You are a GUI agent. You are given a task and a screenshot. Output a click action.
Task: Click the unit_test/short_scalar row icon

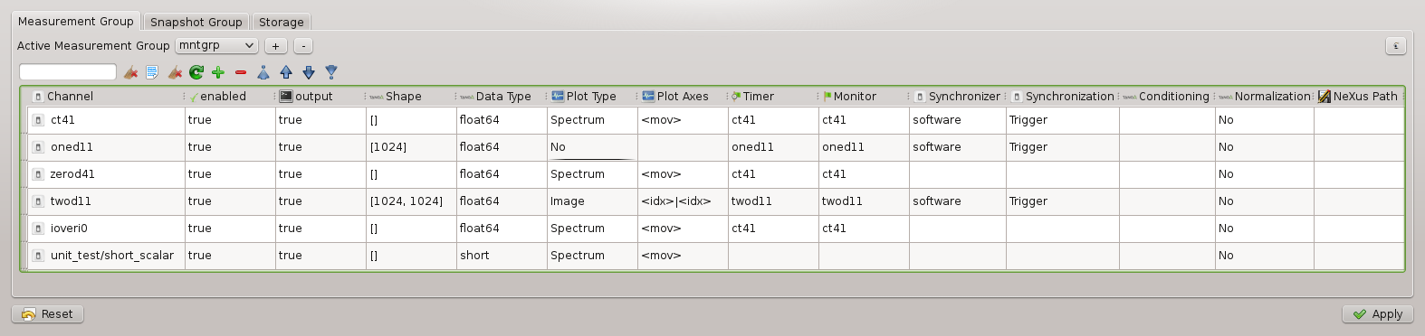tap(38, 256)
